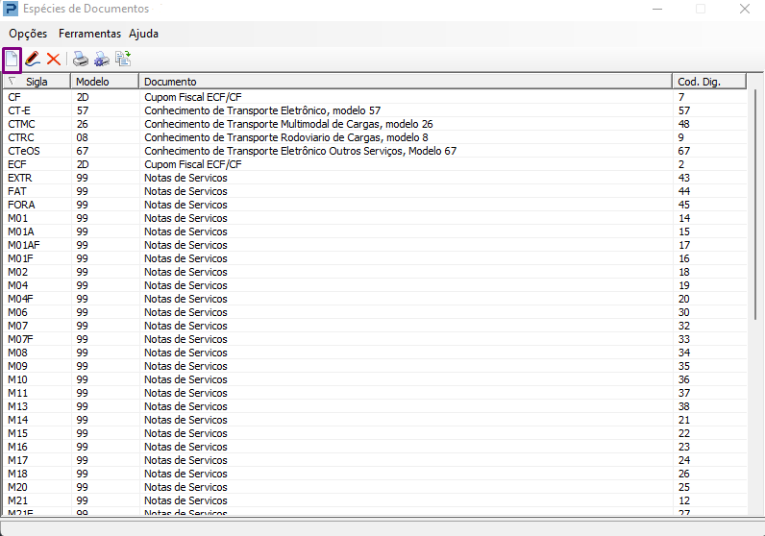
Task: Open the Opções menu
Action: click(x=28, y=34)
